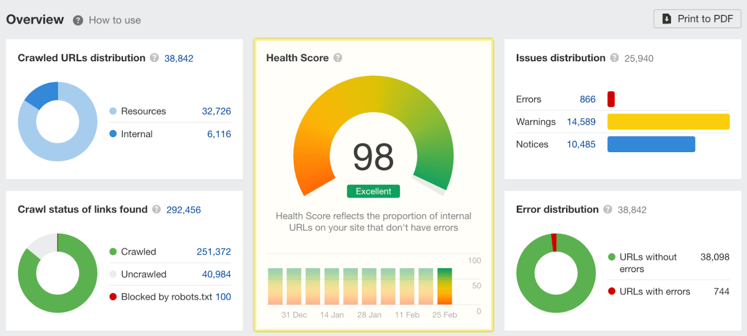The height and width of the screenshot is (336, 747).
Task: Click help icon next to Crawl status heading
Action: (156, 210)
